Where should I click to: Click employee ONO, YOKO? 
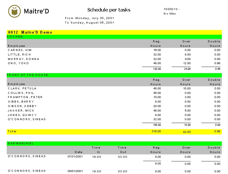tap(18, 63)
